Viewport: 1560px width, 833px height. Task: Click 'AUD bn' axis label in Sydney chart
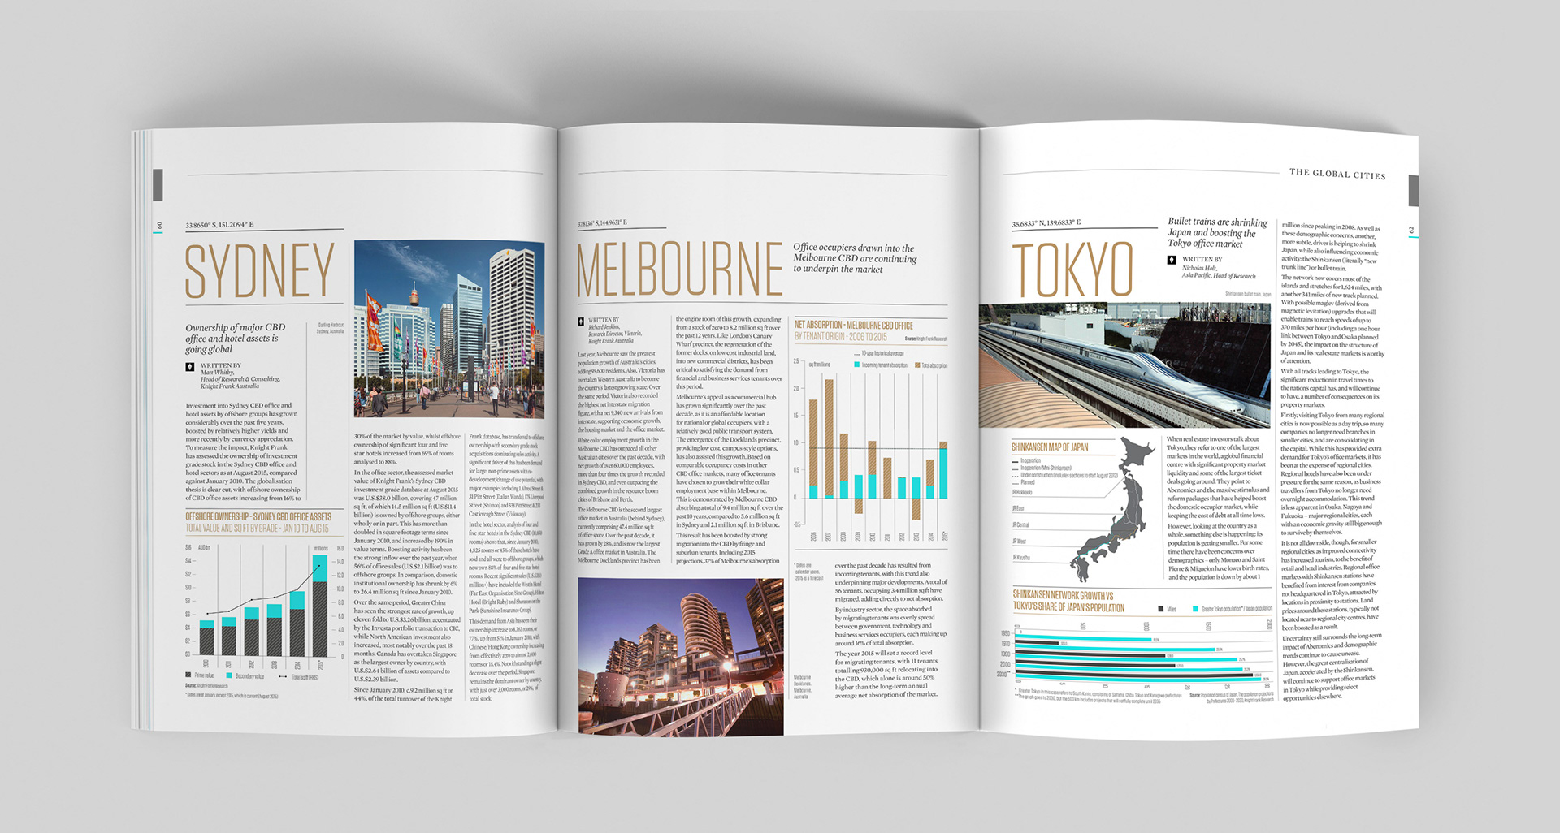click(x=204, y=548)
